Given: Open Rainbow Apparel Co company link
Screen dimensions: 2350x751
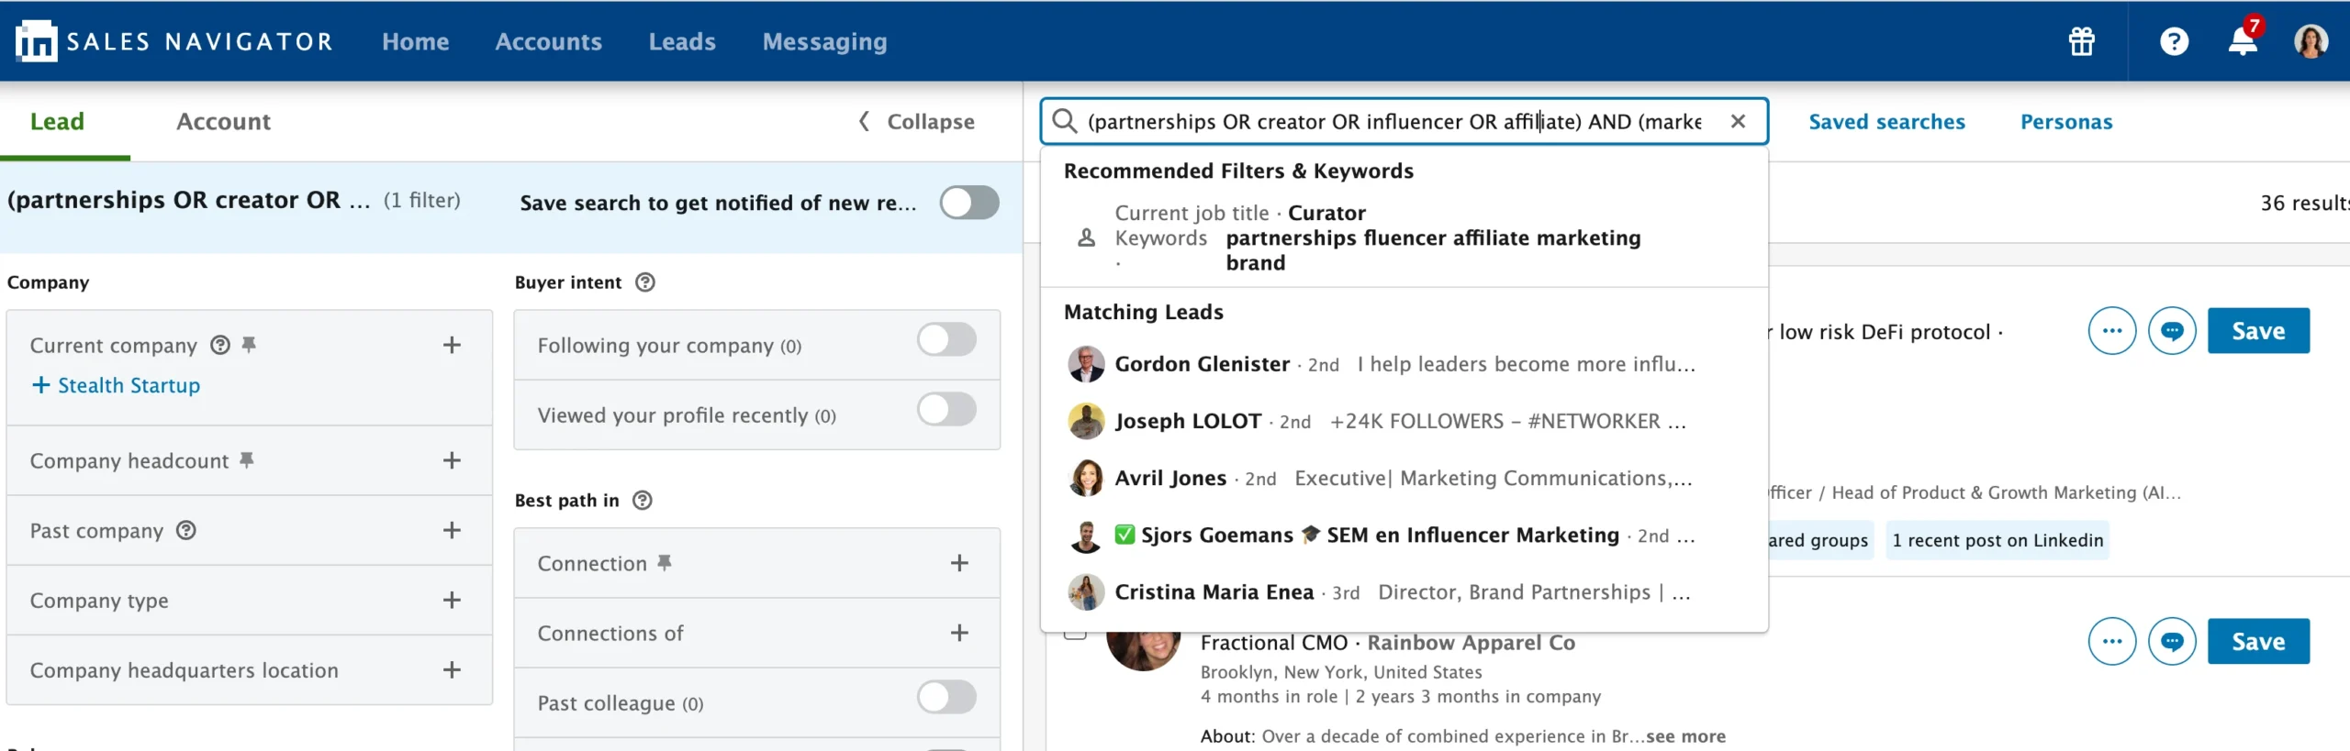Looking at the screenshot, I should point(1472,643).
